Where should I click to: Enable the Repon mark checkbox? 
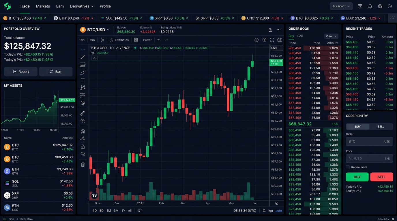348,167
